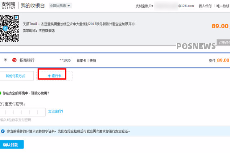
Task: Click the 招商银行 bank logo icon
Action: point(15,60)
